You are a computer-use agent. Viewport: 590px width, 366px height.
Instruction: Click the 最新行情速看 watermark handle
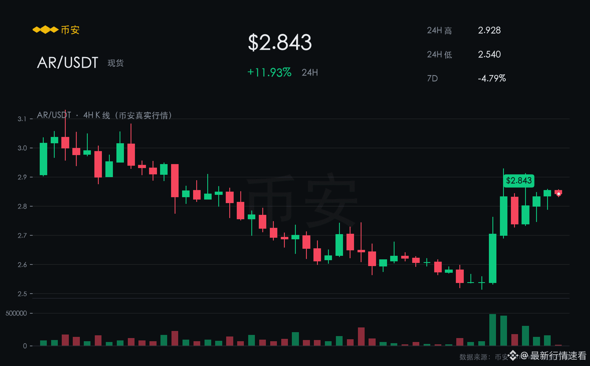[559, 356]
